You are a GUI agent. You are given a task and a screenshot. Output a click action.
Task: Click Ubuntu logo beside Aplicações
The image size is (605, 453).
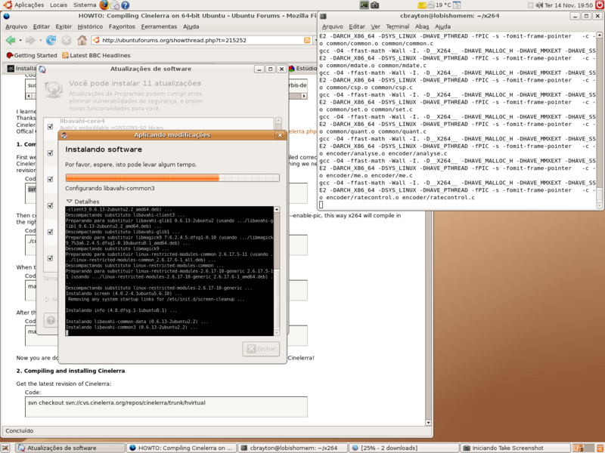pyautogui.click(x=7, y=5)
